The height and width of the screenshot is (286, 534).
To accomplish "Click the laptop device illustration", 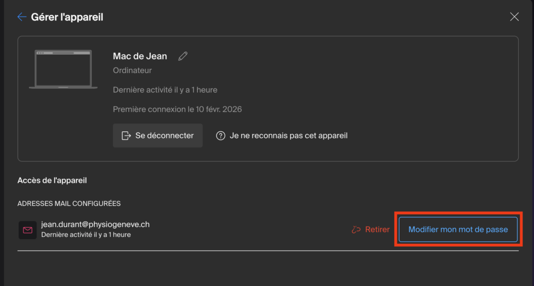I will (x=63, y=69).
